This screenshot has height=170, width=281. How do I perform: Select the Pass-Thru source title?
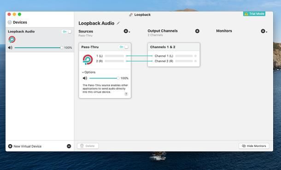90,47
